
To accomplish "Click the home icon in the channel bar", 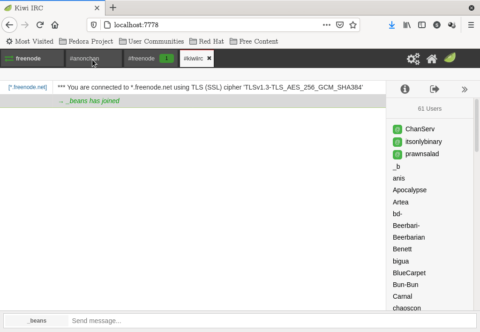I will [x=431, y=59].
